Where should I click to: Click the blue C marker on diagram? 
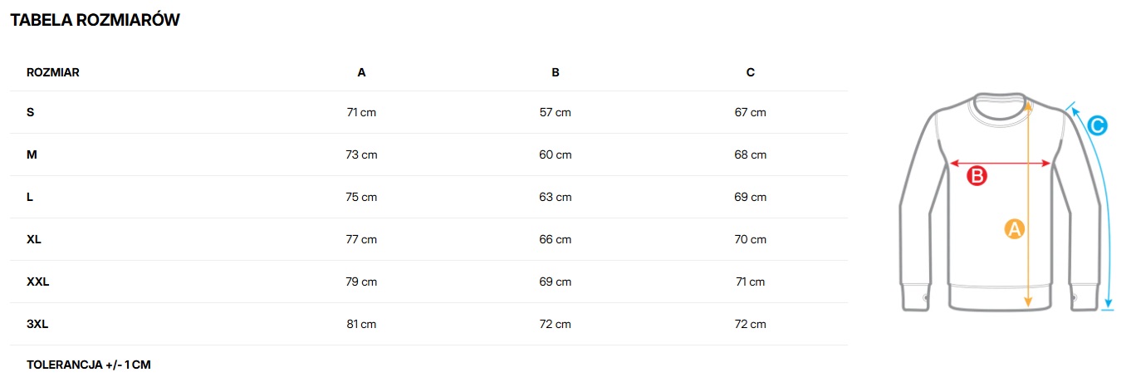point(1096,126)
